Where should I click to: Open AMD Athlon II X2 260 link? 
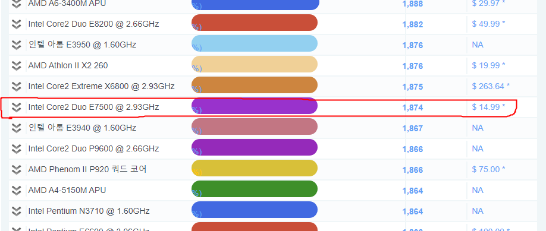coord(68,65)
